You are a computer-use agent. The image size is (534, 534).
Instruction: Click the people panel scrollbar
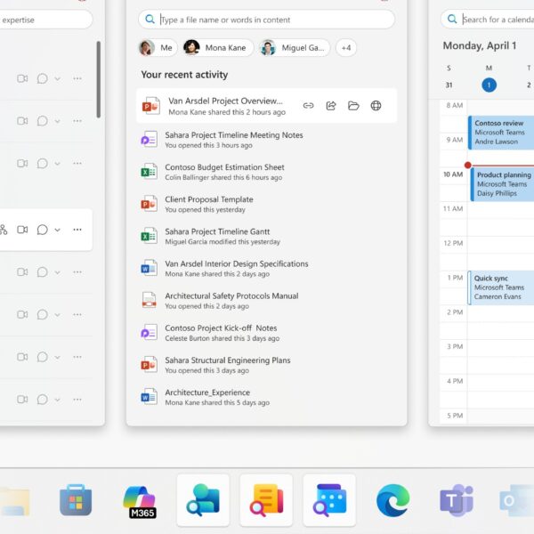pyautogui.click(x=99, y=79)
